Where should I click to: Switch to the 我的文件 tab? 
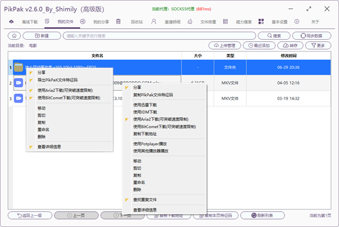[62, 22]
